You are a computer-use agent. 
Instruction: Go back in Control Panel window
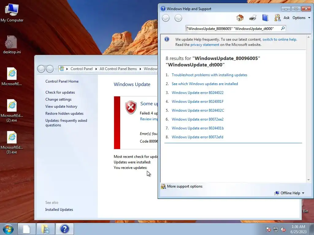pos(41,69)
